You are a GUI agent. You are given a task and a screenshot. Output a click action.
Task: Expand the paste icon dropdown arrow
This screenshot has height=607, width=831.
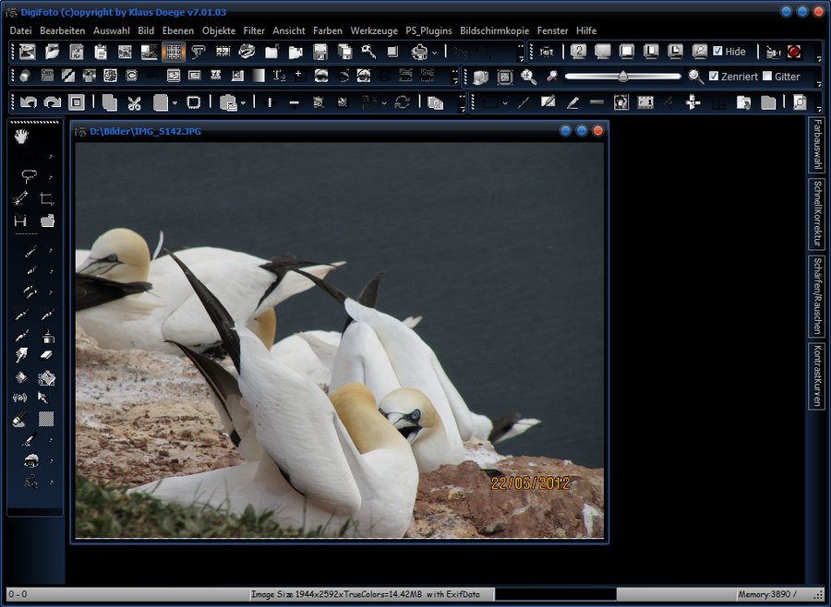click(244, 103)
